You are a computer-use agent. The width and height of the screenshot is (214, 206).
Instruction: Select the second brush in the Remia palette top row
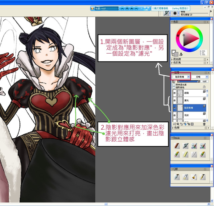pyautogui.click(x=186, y=146)
